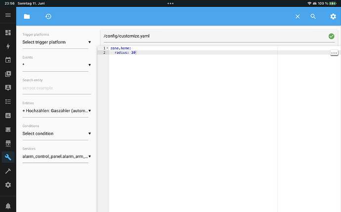Open the sidebar hamburger menu
Screen dimensions: 341x212
tap(8, 15)
